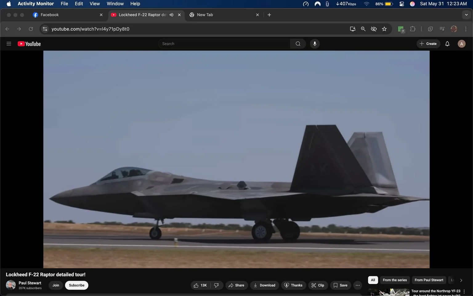
Task: Create a Clip from video
Action: pyautogui.click(x=318, y=285)
